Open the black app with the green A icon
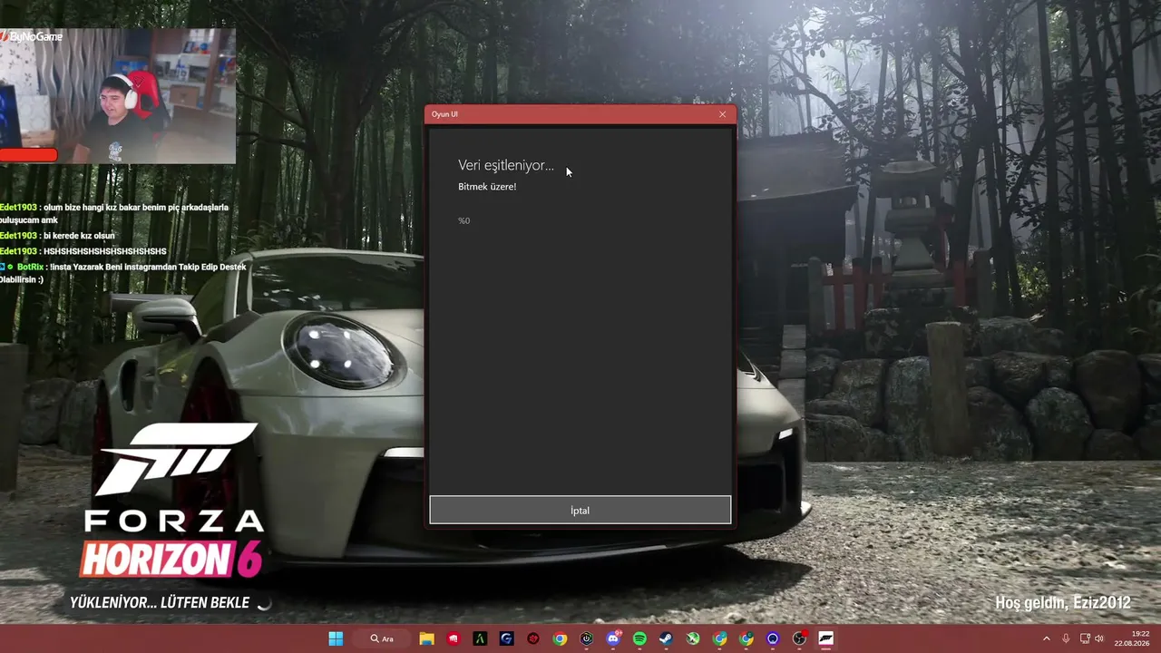The height and width of the screenshot is (653, 1161). pyautogui.click(x=480, y=638)
